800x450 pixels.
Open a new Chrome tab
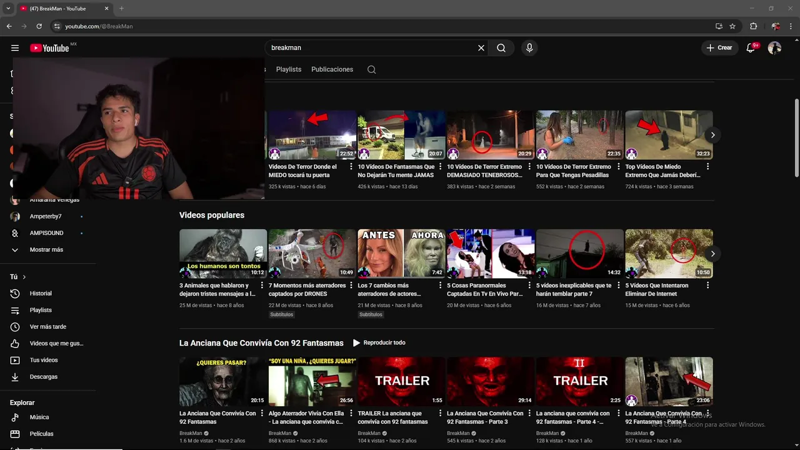121,9
